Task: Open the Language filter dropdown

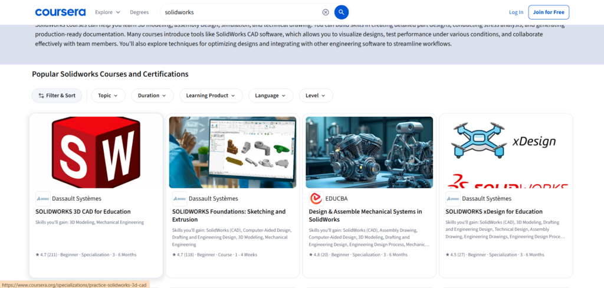Action: (x=271, y=96)
